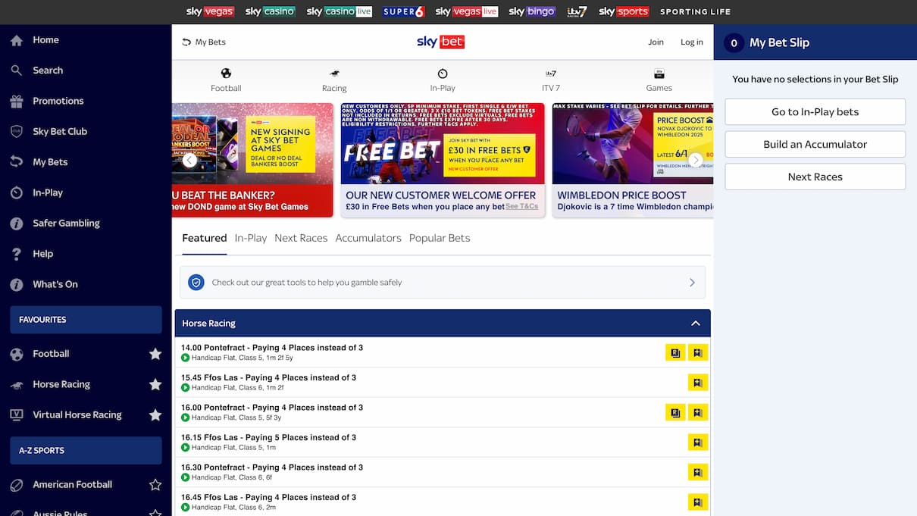Open the Wimbledon Price Boost banner

coord(633,160)
